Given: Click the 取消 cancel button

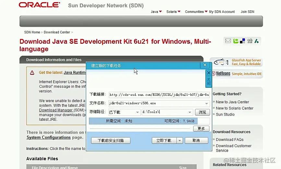Looking at the screenshot, I should point(196,141).
